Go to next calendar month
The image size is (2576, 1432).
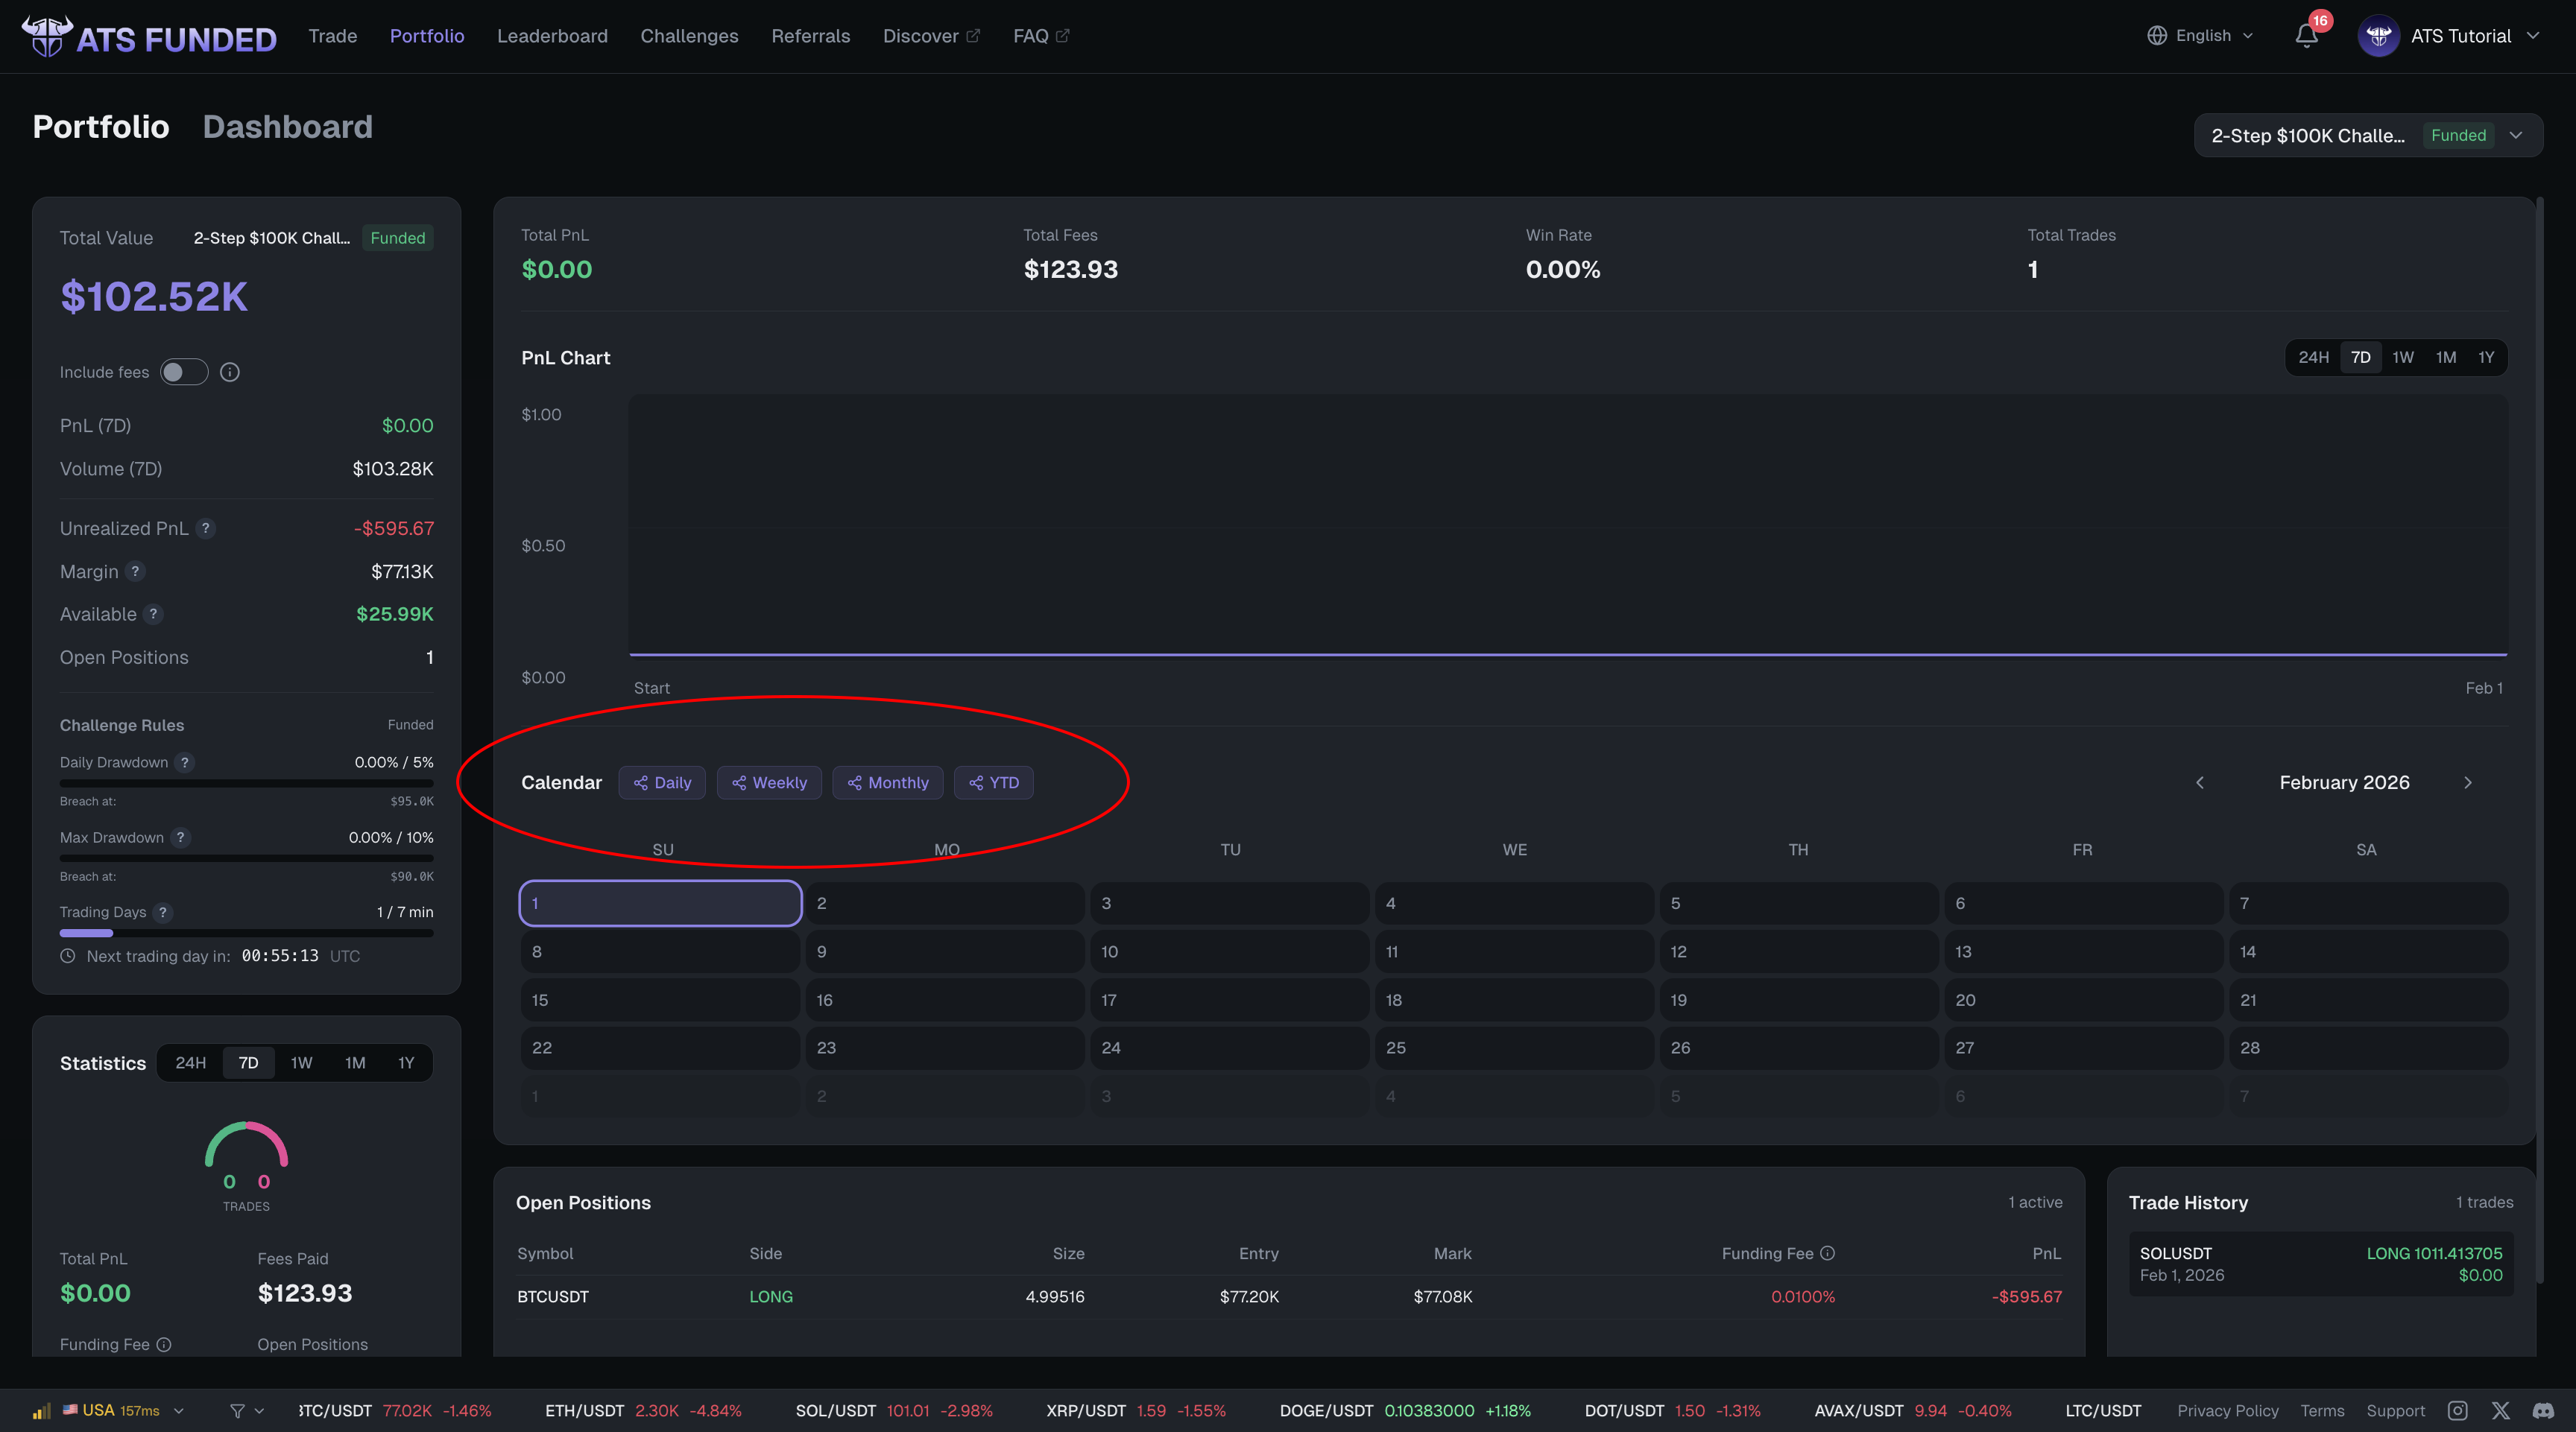point(2467,782)
